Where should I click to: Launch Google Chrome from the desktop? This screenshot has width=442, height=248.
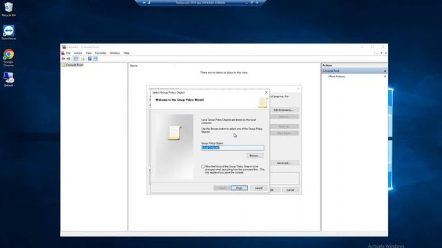point(8,58)
